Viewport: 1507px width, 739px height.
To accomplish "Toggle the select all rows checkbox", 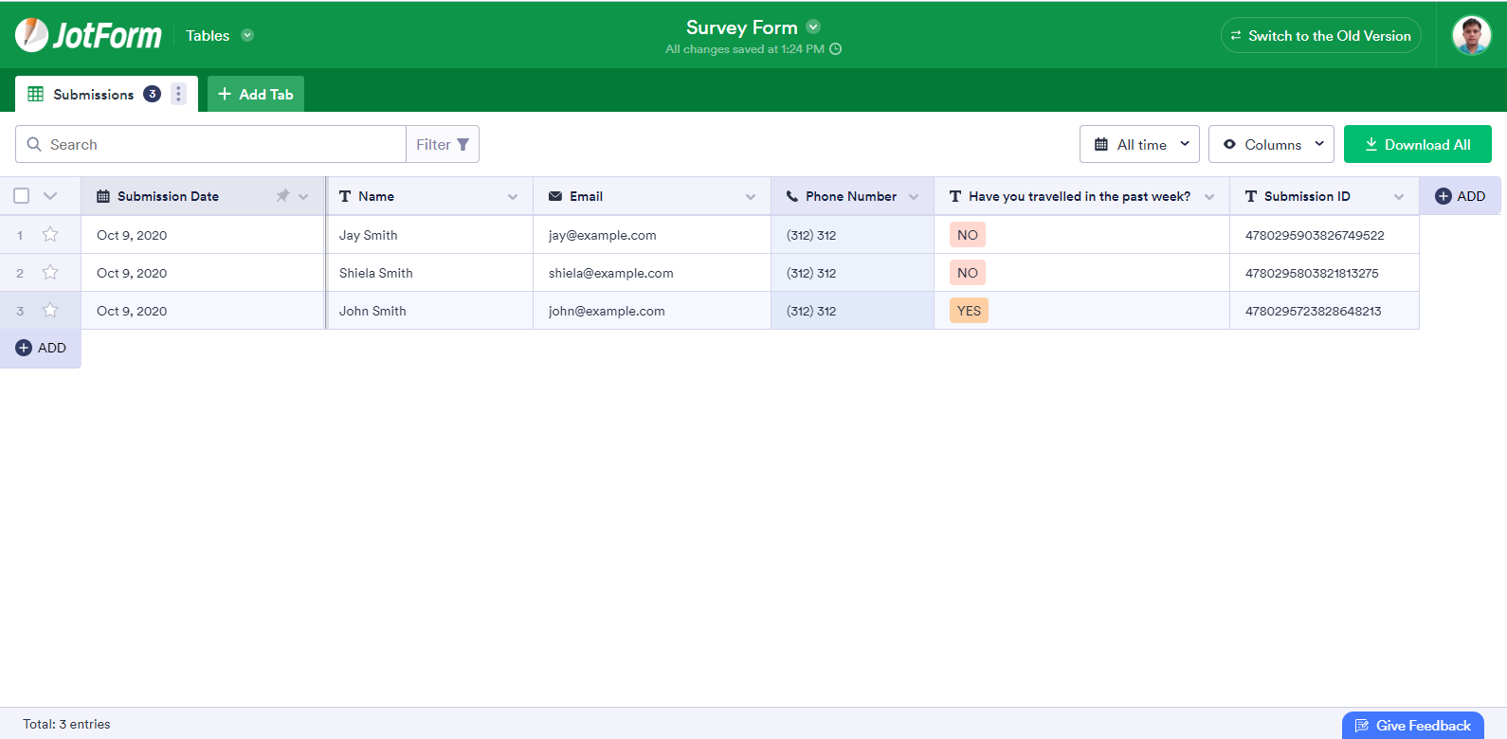I will point(22,196).
